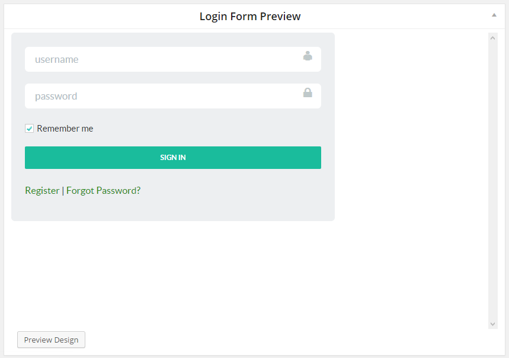Click the user silhouette icon in username field
The image size is (509, 358).
tap(308, 56)
